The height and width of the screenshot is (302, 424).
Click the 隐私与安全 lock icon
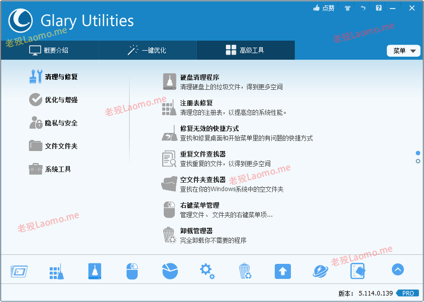pos(36,122)
